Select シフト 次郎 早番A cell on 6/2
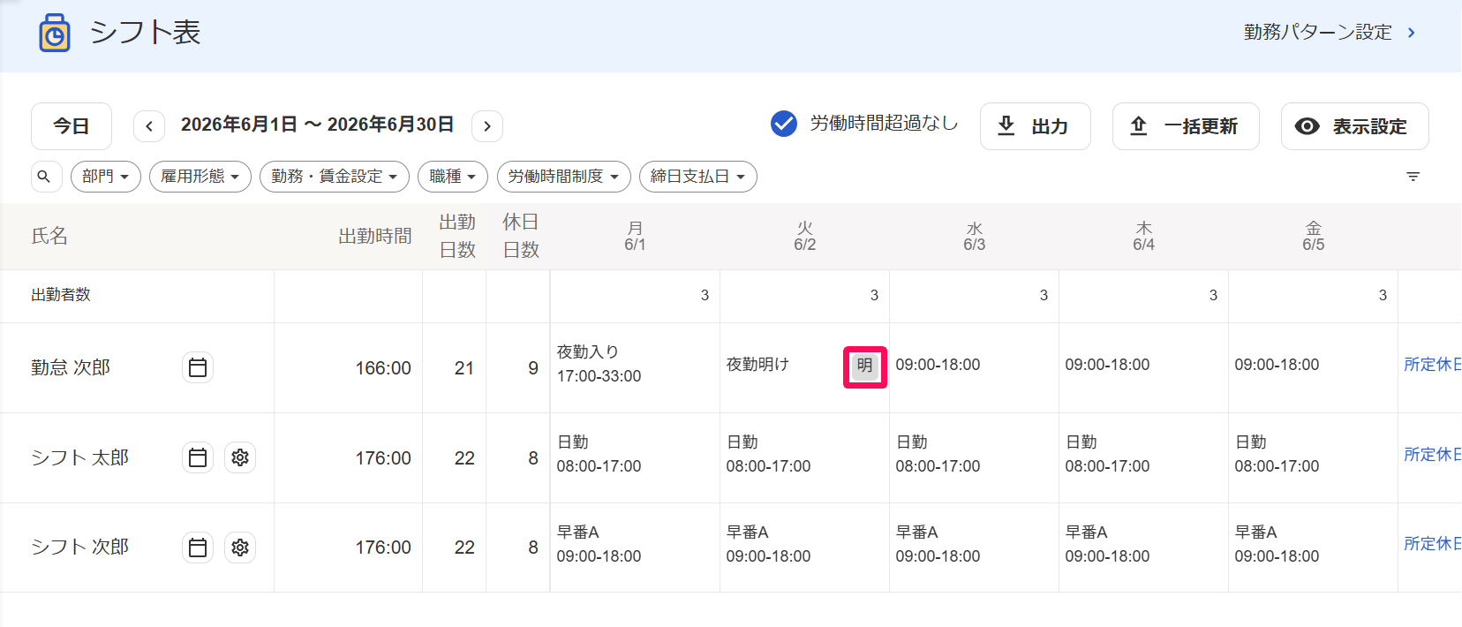 [804, 548]
